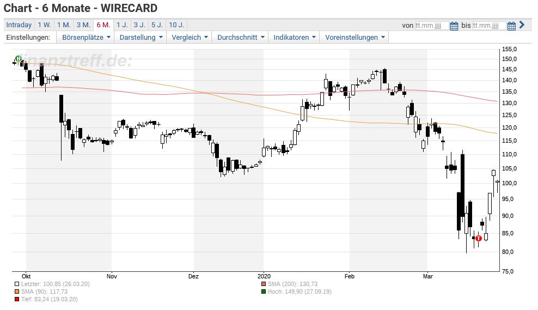Click the 'Feb' x-axis label
This screenshot has height=310, width=538.
point(349,276)
